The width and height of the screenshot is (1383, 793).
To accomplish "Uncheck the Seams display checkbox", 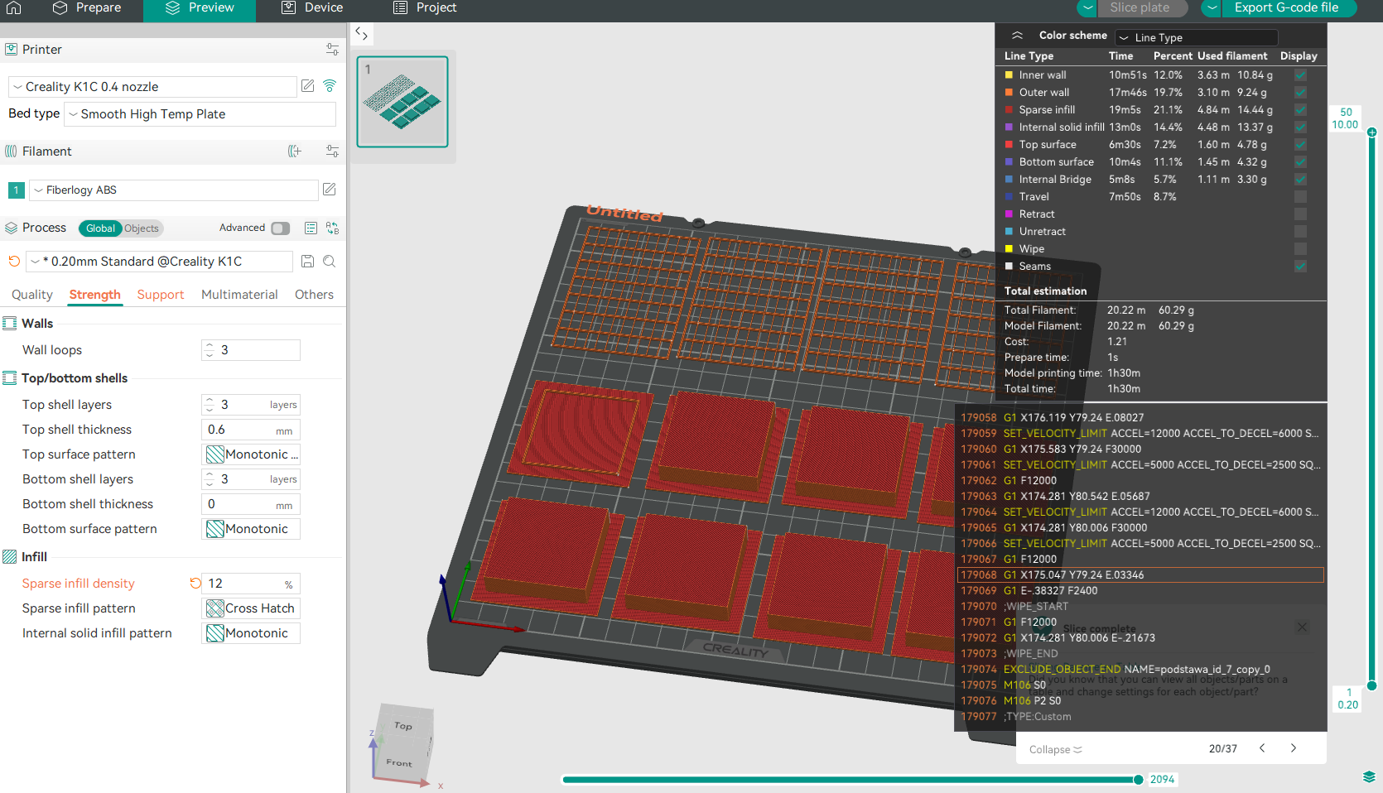I will (x=1300, y=267).
